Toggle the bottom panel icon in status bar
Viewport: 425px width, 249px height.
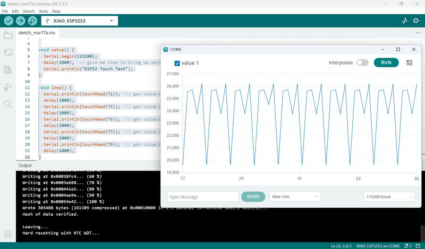[x=418, y=246]
